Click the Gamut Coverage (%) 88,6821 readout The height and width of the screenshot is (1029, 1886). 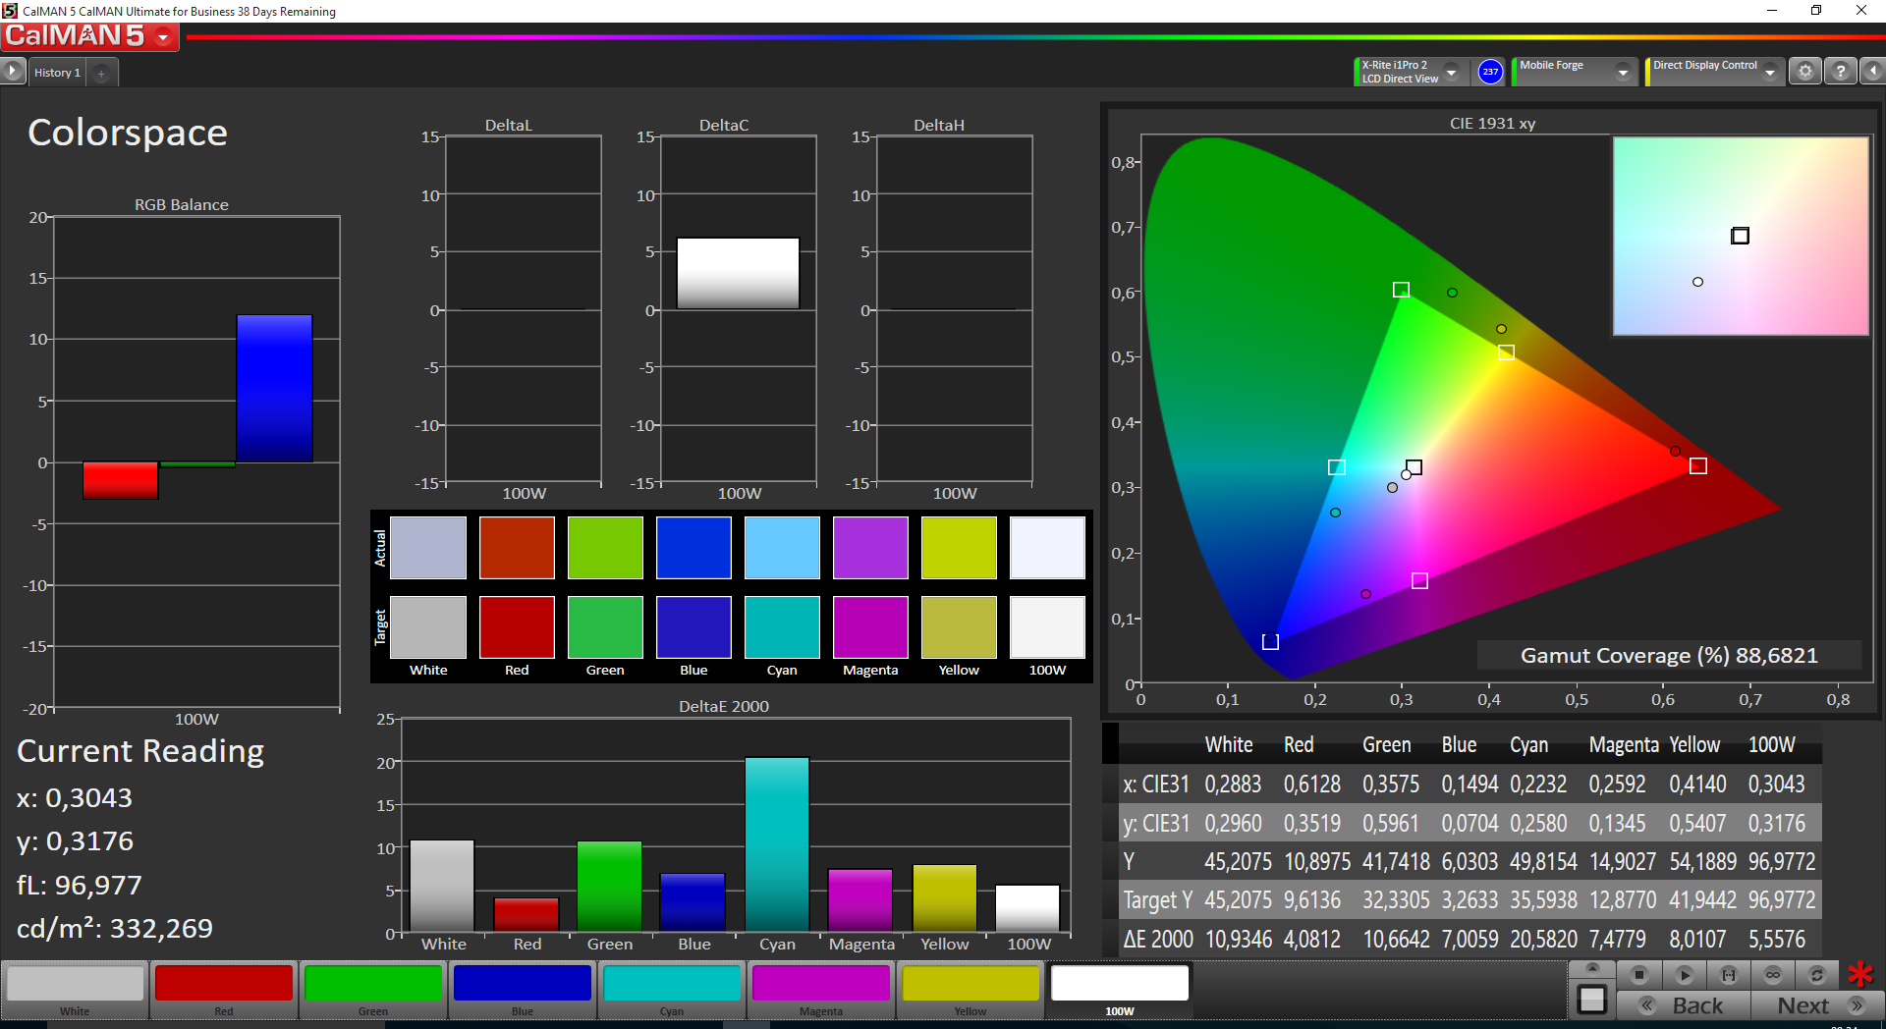point(1669,655)
